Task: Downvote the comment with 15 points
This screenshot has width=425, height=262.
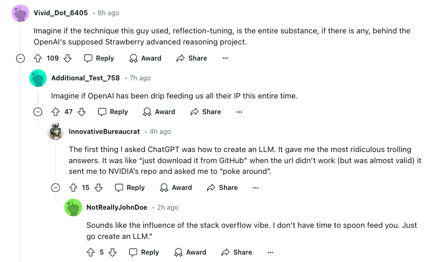Action: pos(98,188)
